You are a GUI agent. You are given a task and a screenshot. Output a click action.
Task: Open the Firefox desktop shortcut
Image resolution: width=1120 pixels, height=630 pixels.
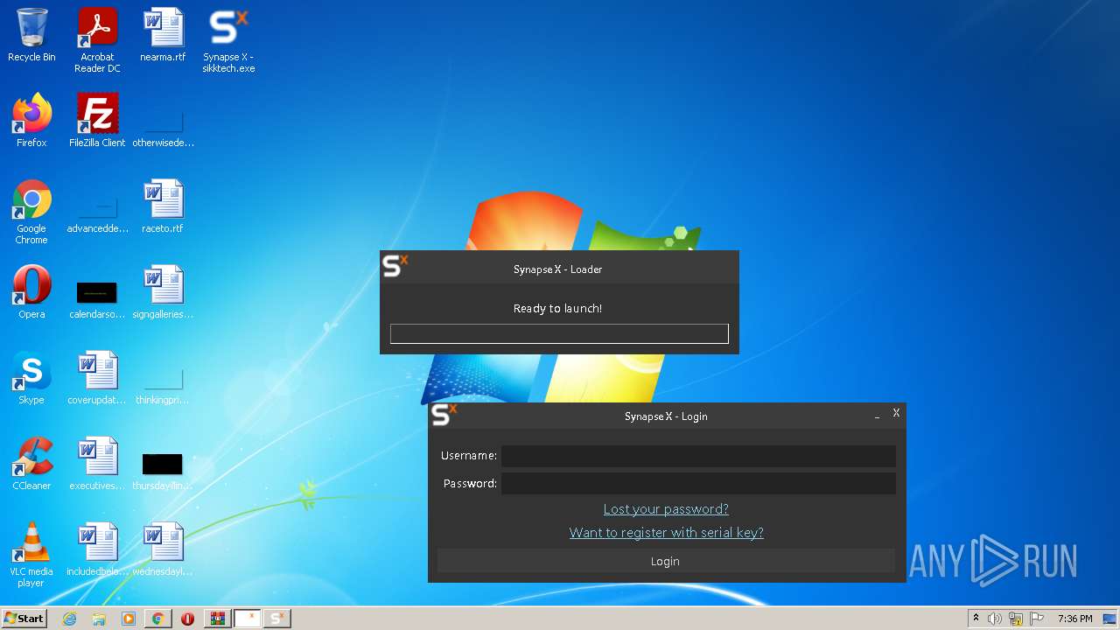[x=31, y=121]
